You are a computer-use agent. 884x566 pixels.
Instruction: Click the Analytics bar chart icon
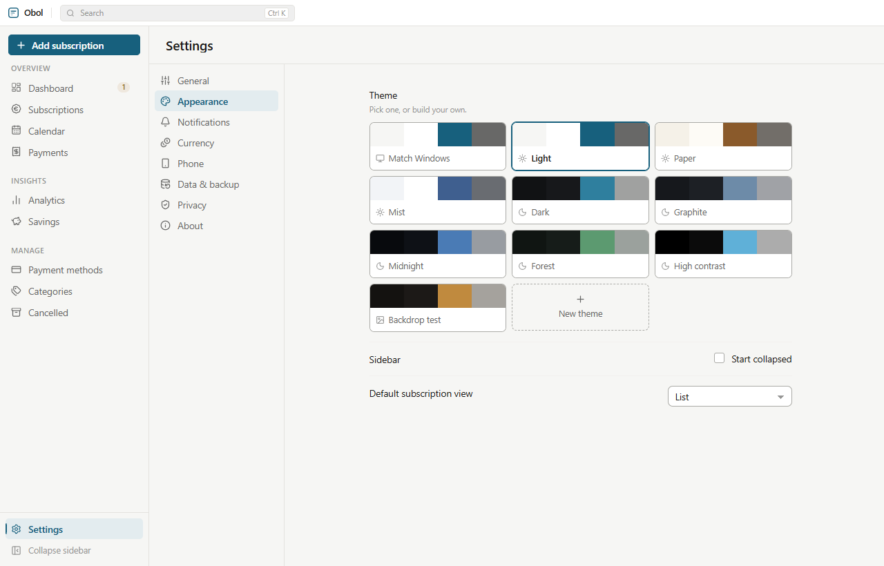[17, 200]
